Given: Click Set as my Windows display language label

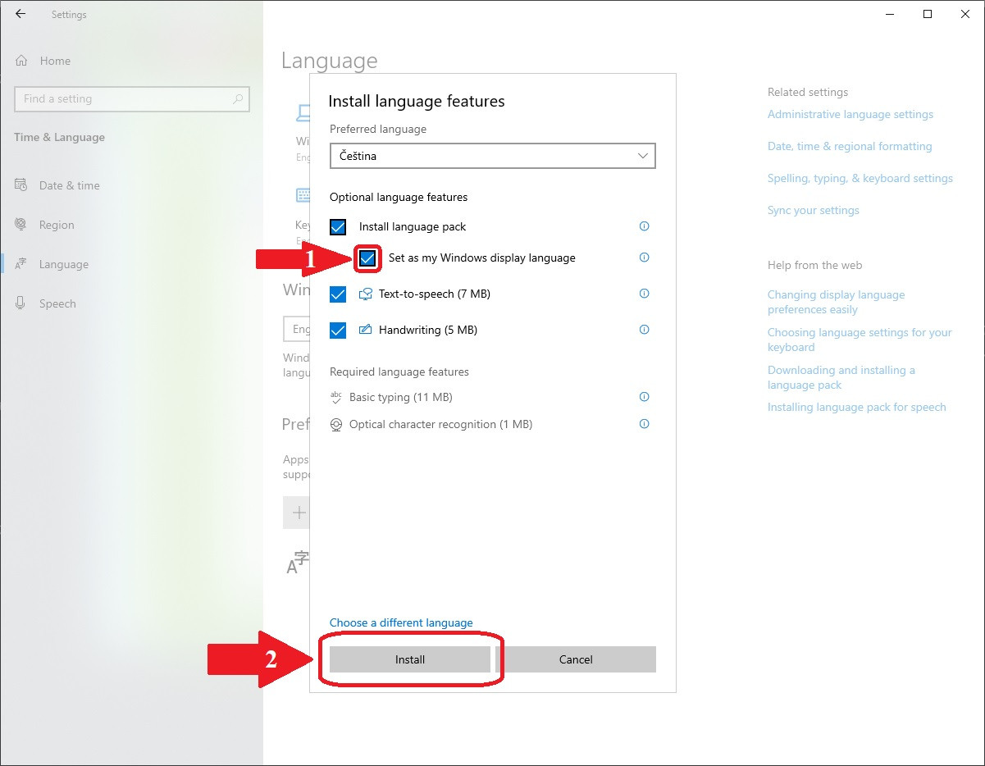Looking at the screenshot, I should 482,258.
